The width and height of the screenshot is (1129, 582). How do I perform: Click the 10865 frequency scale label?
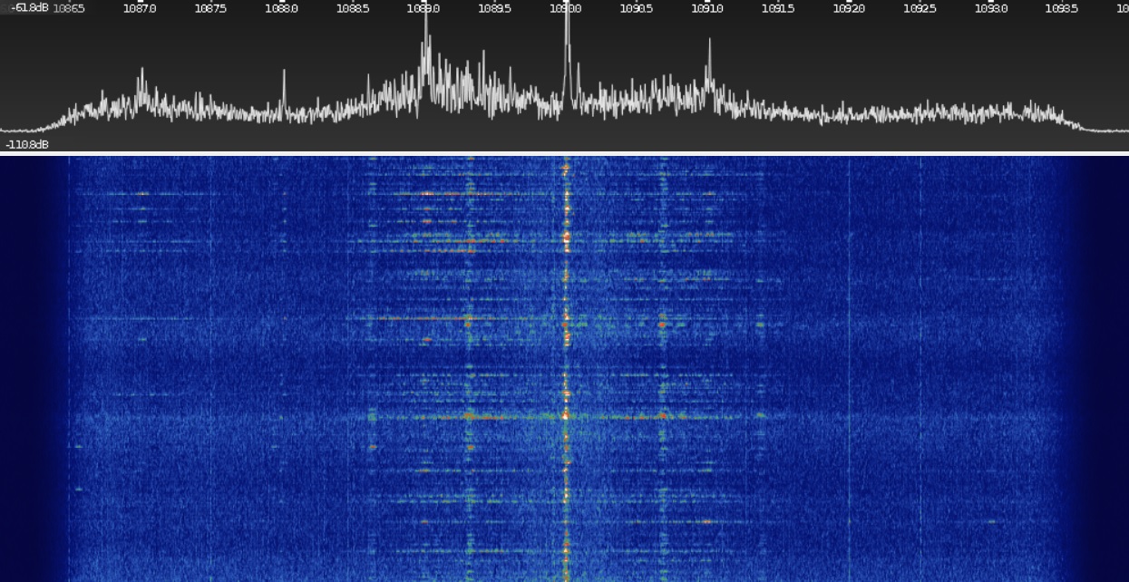tap(69, 8)
